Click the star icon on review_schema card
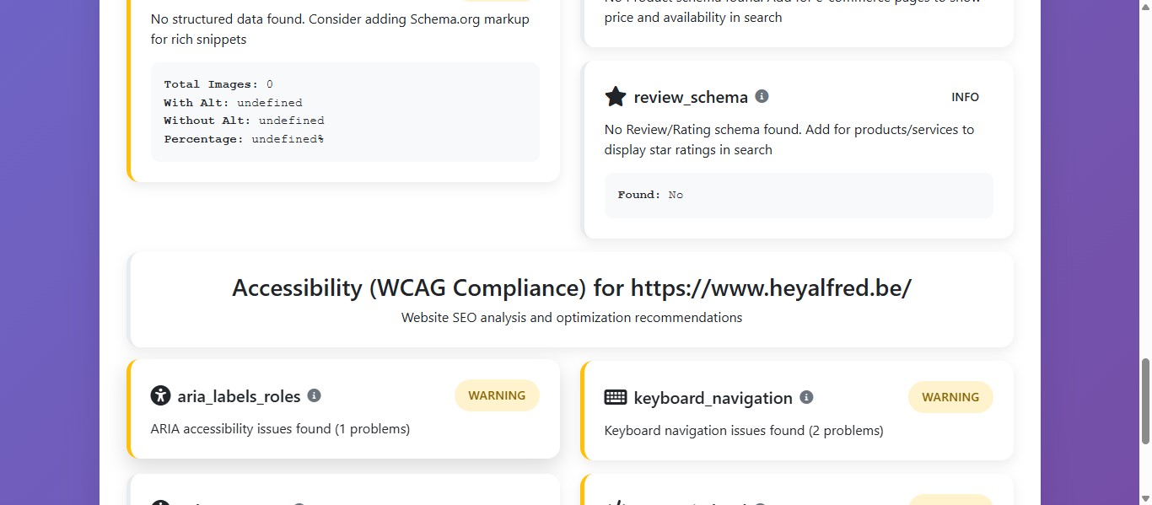 pos(615,96)
